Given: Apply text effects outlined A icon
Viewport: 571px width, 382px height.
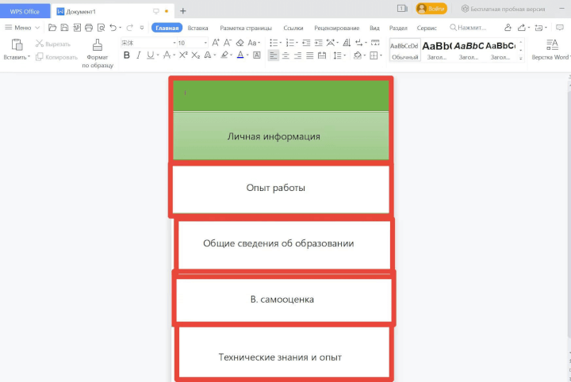Looking at the screenshot, I should click(208, 55).
